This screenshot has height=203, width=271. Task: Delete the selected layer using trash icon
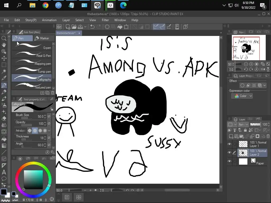point(268,136)
